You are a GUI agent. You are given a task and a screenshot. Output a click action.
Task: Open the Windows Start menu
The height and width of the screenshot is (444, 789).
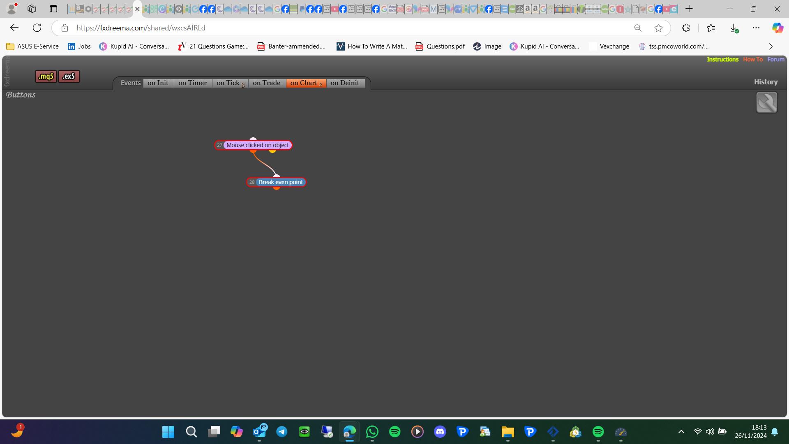coord(168,432)
